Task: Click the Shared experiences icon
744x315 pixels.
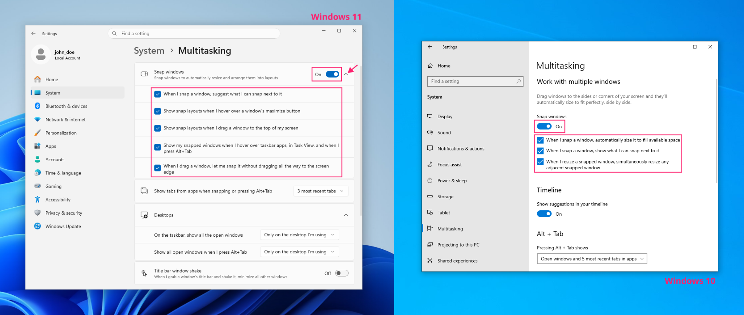Action: coord(430,261)
